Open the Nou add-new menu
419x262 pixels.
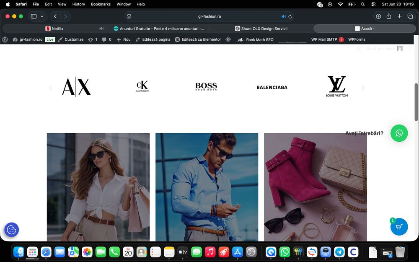[124, 39]
